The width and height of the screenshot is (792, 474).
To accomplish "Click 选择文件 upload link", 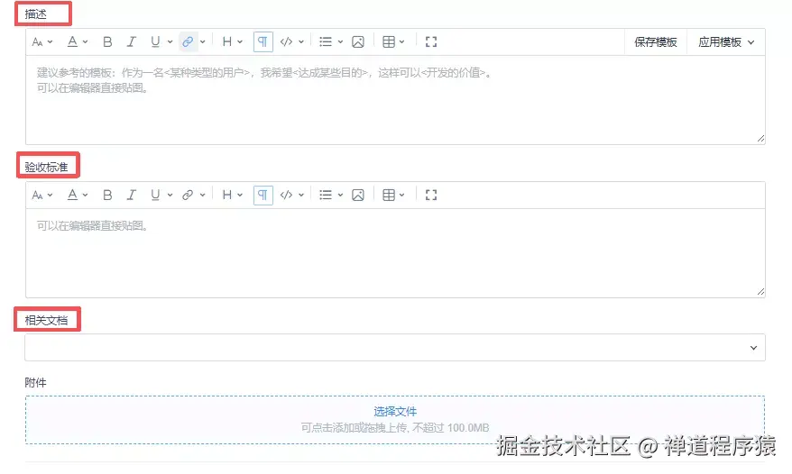I will 395,412.
